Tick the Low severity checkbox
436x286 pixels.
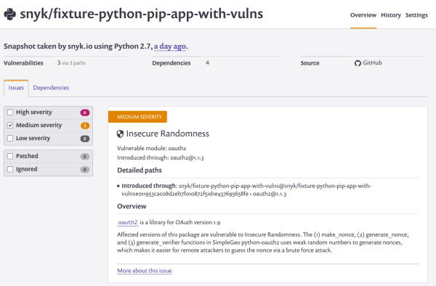tap(10, 138)
